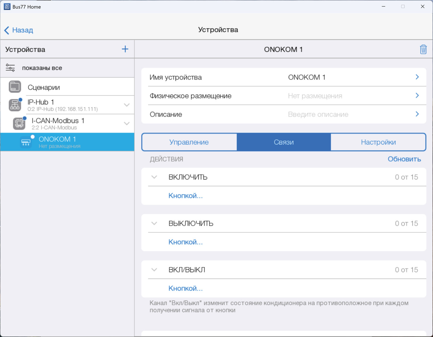Image resolution: width=433 pixels, height=337 pixels.
Task: Click the I-CAN-Modbus 1 chip icon
Action: tap(19, 123)
